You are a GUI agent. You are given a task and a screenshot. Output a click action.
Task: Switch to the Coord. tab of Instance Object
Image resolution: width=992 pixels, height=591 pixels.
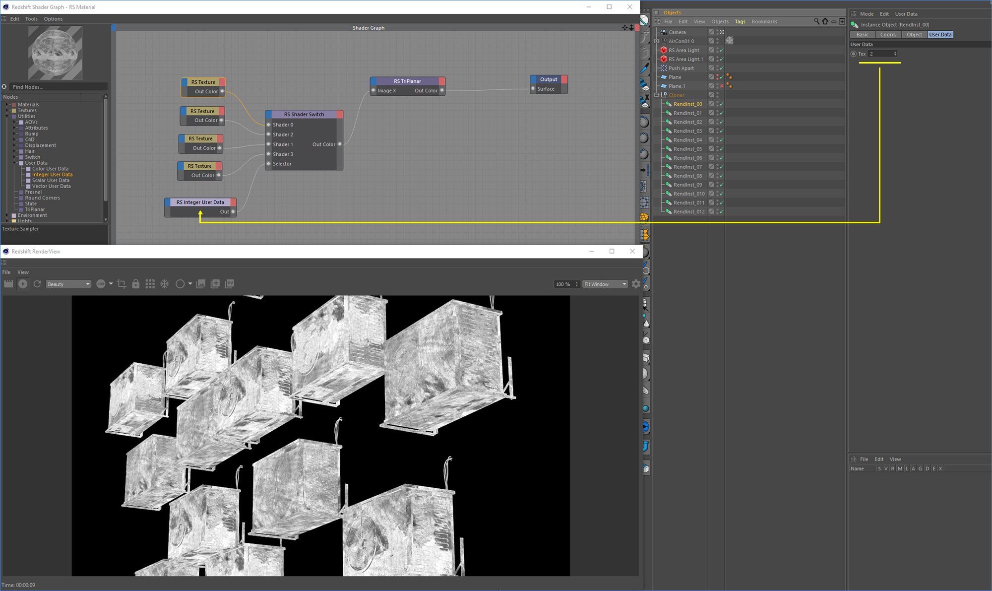(x=888, y=34)
